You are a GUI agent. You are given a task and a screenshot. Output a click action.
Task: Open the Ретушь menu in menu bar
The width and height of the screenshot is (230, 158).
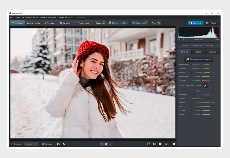click(36, 17)
